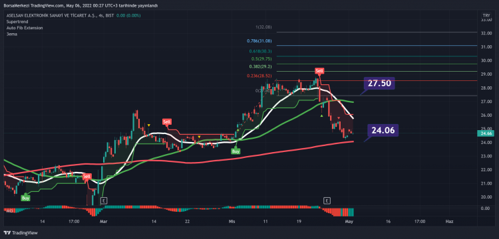Image resolution: width=499 pixels, height=239 pixels.
Task: Click the 27.50 price callout label
Action: [379, 84]
